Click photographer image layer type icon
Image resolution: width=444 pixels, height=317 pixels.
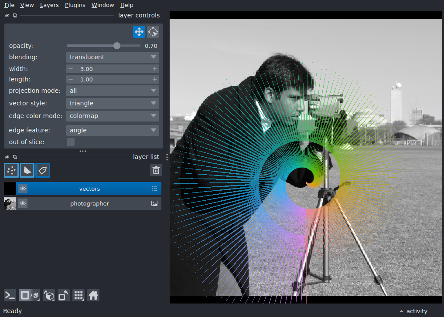154,203
